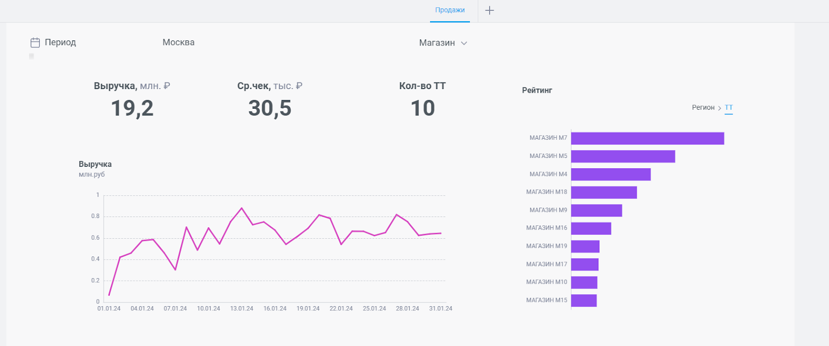Click the 28.01.24 axis date
The width and height of the screenshot is (829, 346).
coord(407,309)
